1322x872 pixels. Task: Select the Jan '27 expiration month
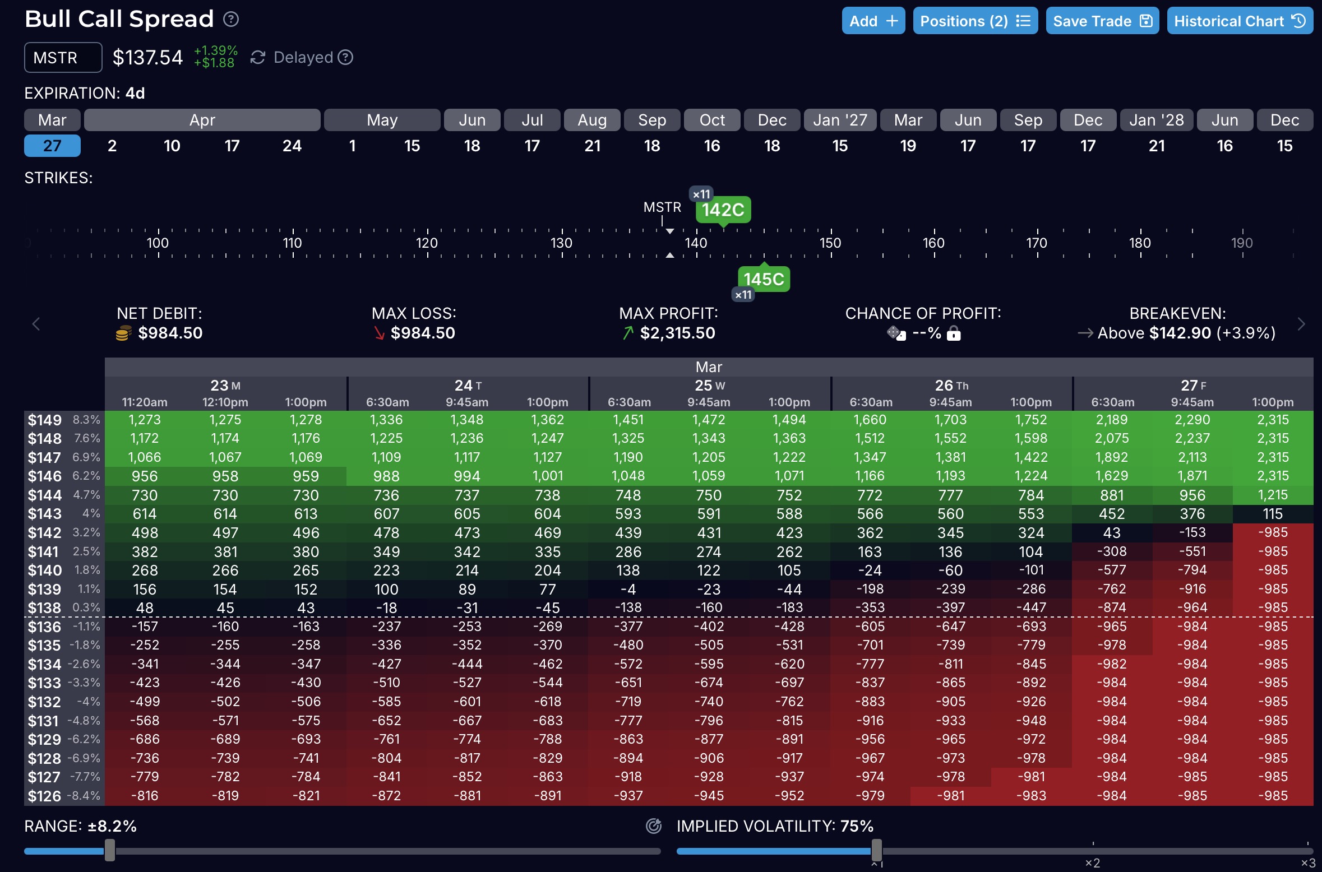pyautogui.click(x=840, y=120)
